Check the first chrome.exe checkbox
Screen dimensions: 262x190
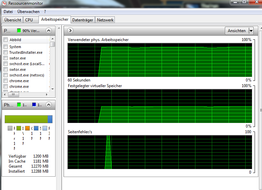point(5,81)
